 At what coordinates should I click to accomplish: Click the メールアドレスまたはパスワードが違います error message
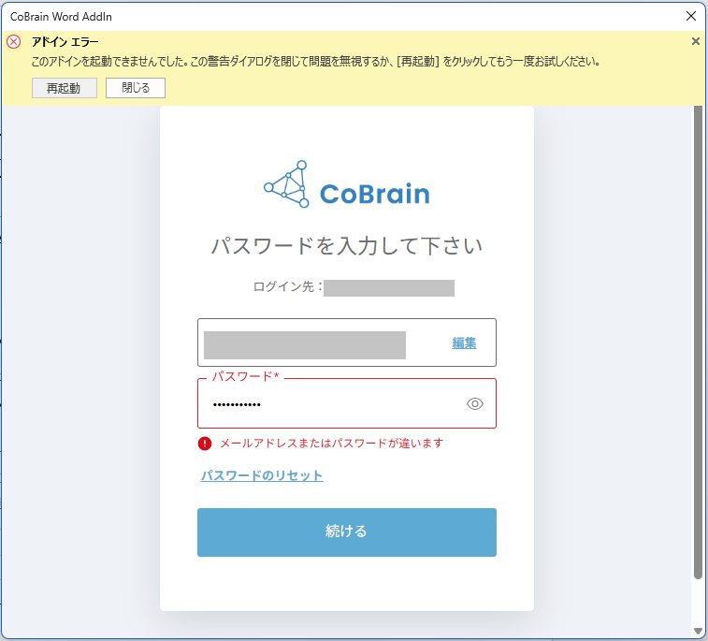pos(331,444)
